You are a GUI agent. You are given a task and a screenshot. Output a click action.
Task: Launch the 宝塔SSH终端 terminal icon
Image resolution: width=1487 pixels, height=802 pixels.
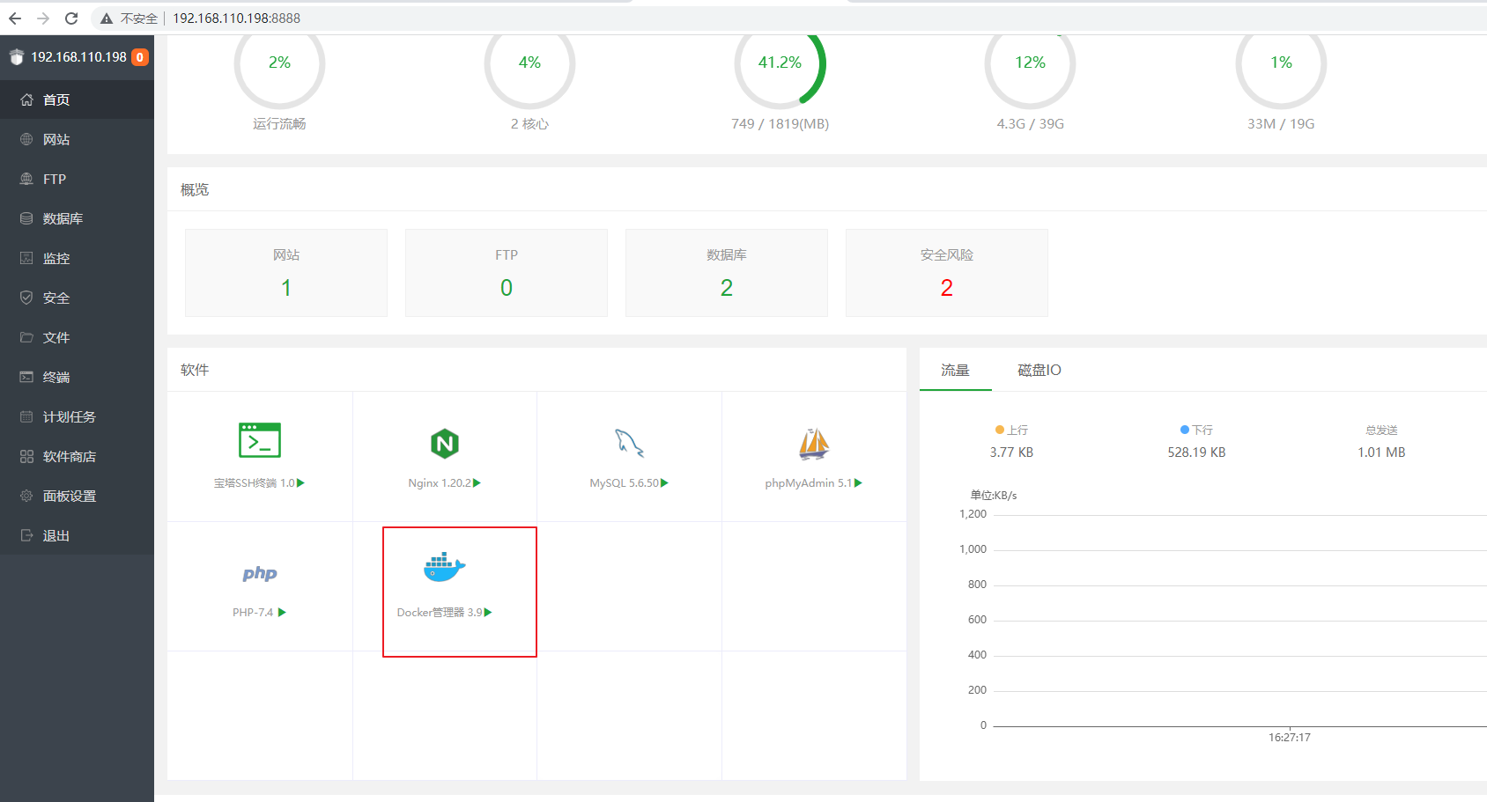click(260, 440)
